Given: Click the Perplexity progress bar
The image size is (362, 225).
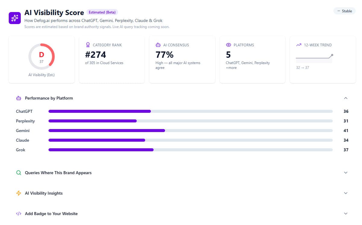Looking at the screenshot, I should [191, 121].
